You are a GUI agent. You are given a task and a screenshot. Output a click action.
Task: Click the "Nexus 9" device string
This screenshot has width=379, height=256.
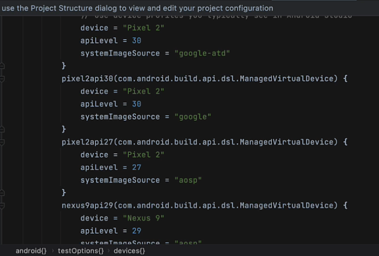[143, 218]
